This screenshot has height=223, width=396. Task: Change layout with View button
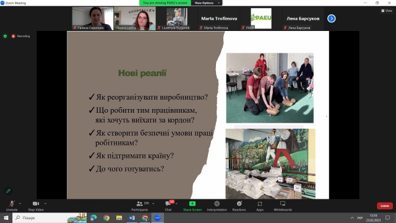pos(387,11)
